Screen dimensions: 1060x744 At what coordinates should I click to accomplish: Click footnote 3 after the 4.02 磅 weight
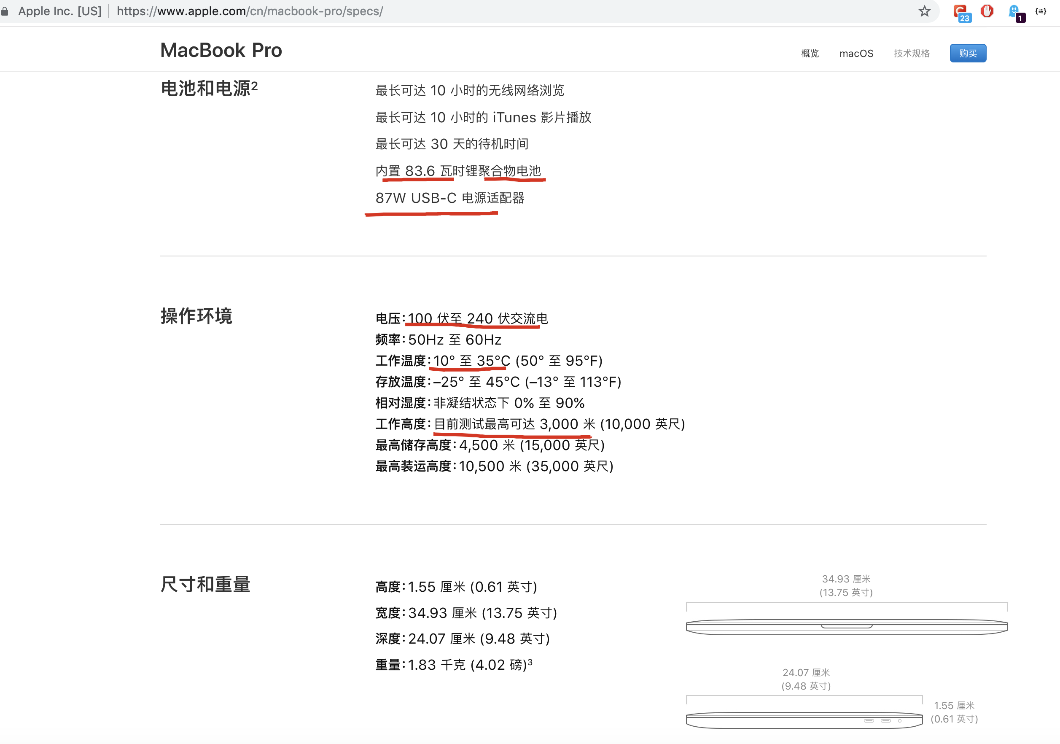530,662
